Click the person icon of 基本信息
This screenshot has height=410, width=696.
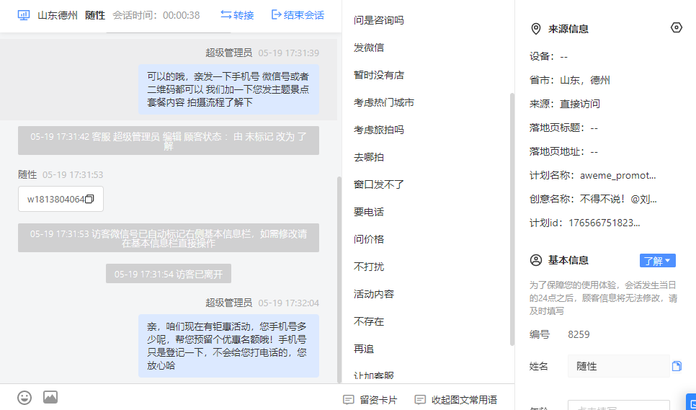536,260
